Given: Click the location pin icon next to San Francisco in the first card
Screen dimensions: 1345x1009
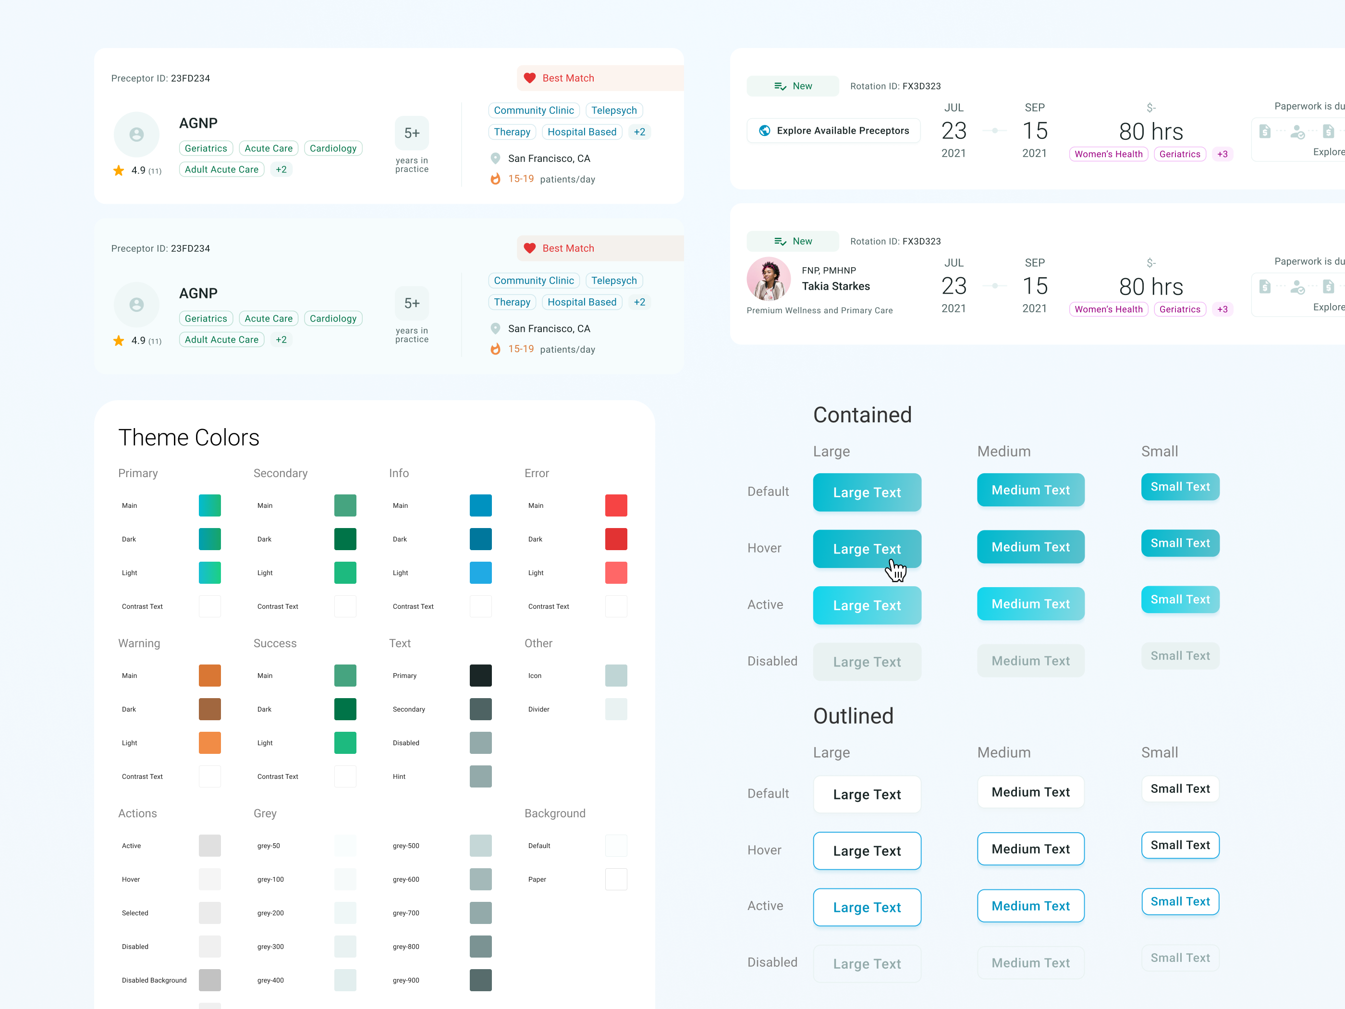Looking at the screenshot, I should 496,159.
